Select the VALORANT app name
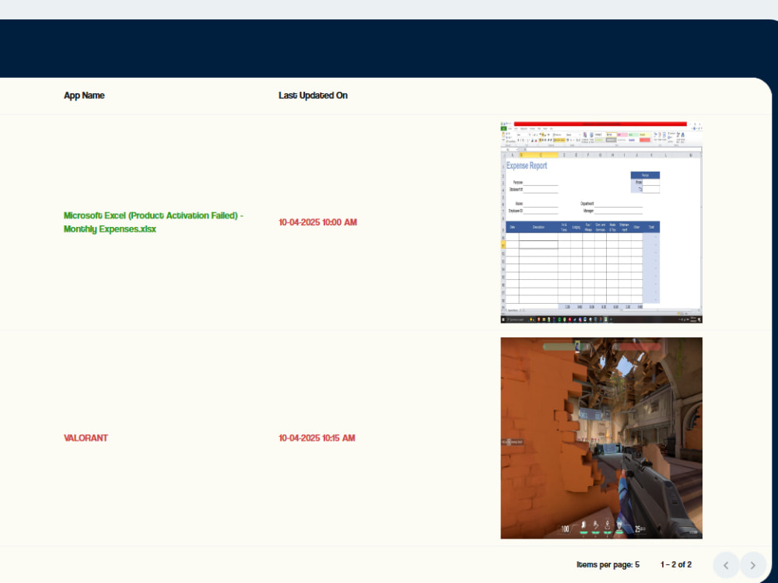 point(86,438)
